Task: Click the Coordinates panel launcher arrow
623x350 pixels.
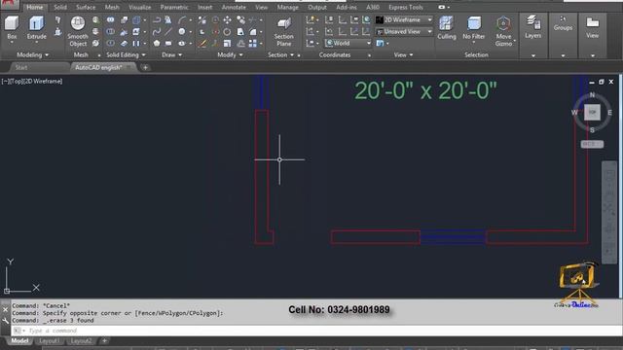Action: tap(369, 55)
